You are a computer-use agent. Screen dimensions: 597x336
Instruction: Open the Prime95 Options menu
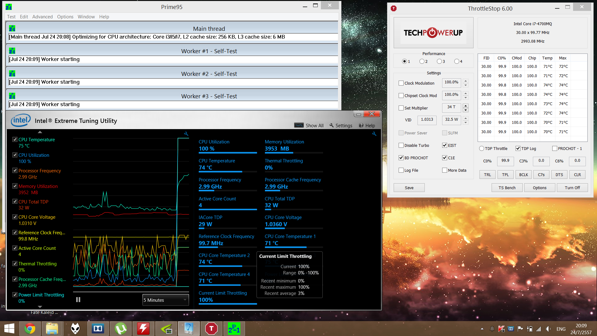tap(65, 17)
